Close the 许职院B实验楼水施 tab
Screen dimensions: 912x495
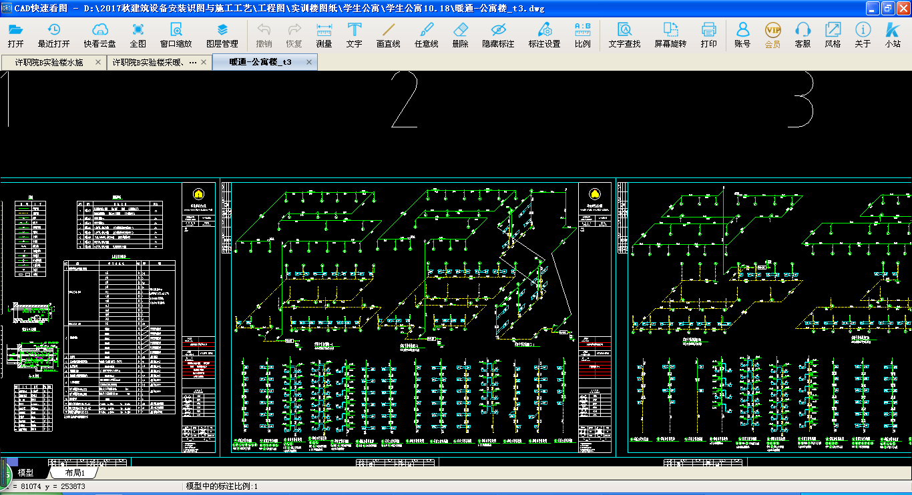98,62
